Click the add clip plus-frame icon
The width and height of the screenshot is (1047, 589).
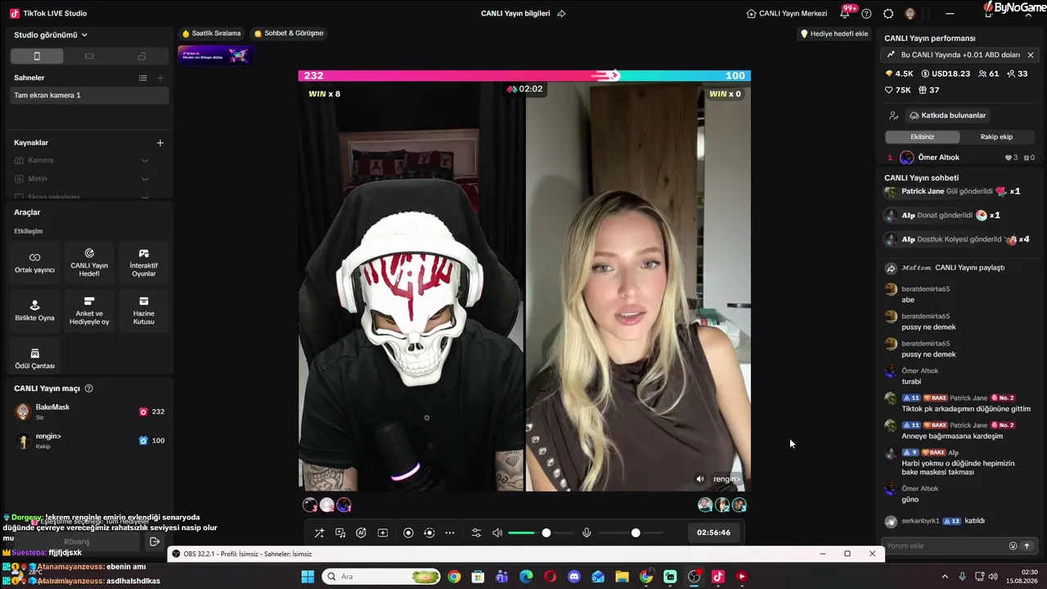click(382, 533)
